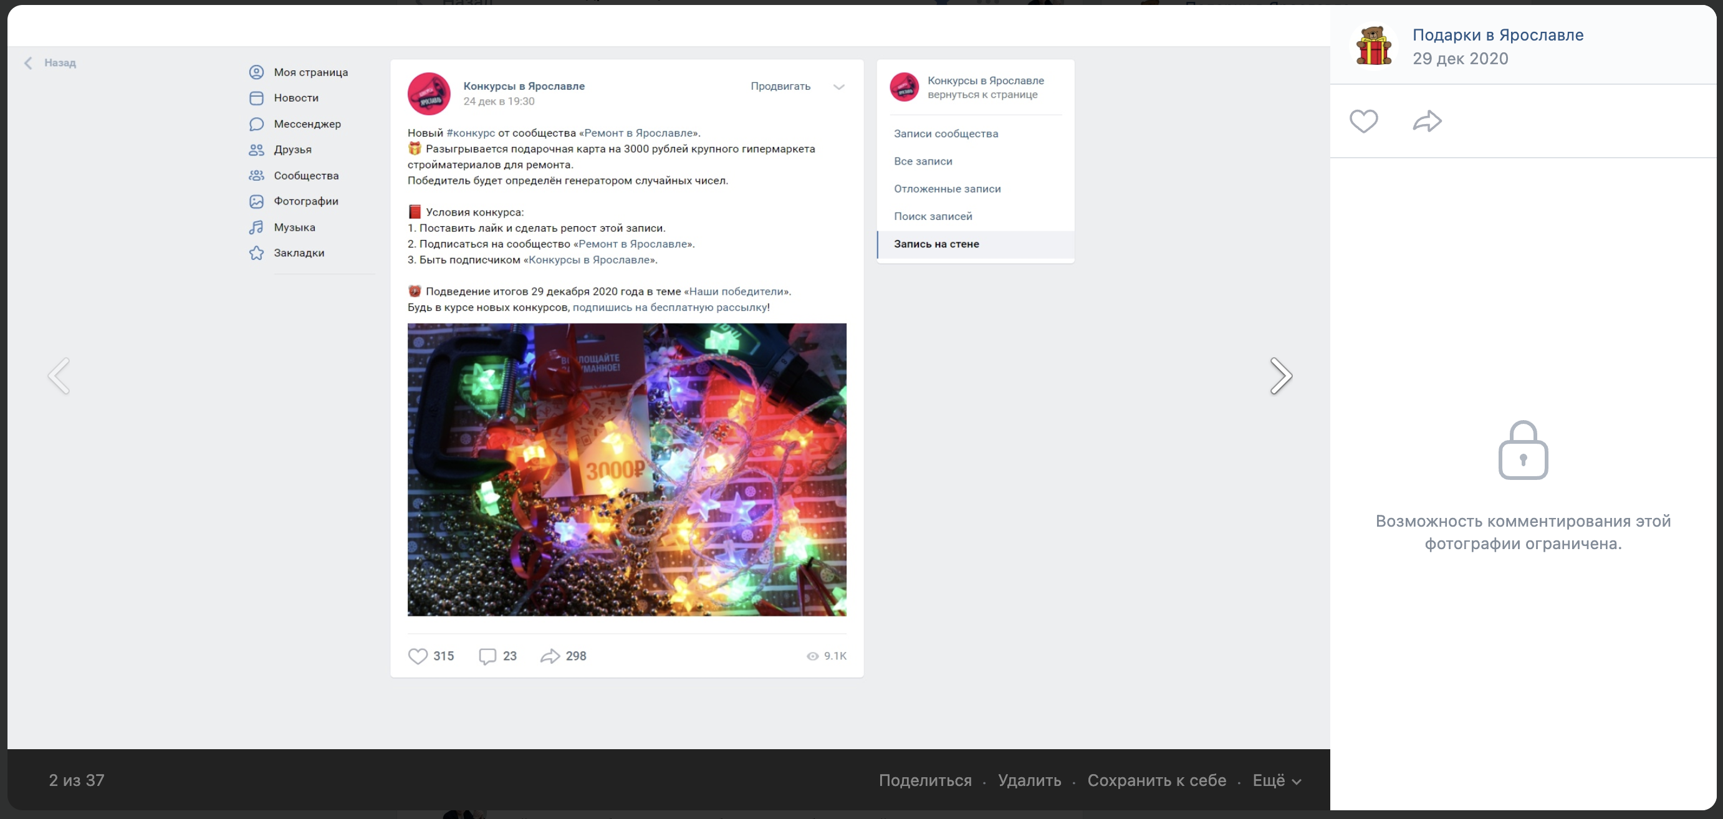
Task: Go to next photo arrow
Action: 1280,376
